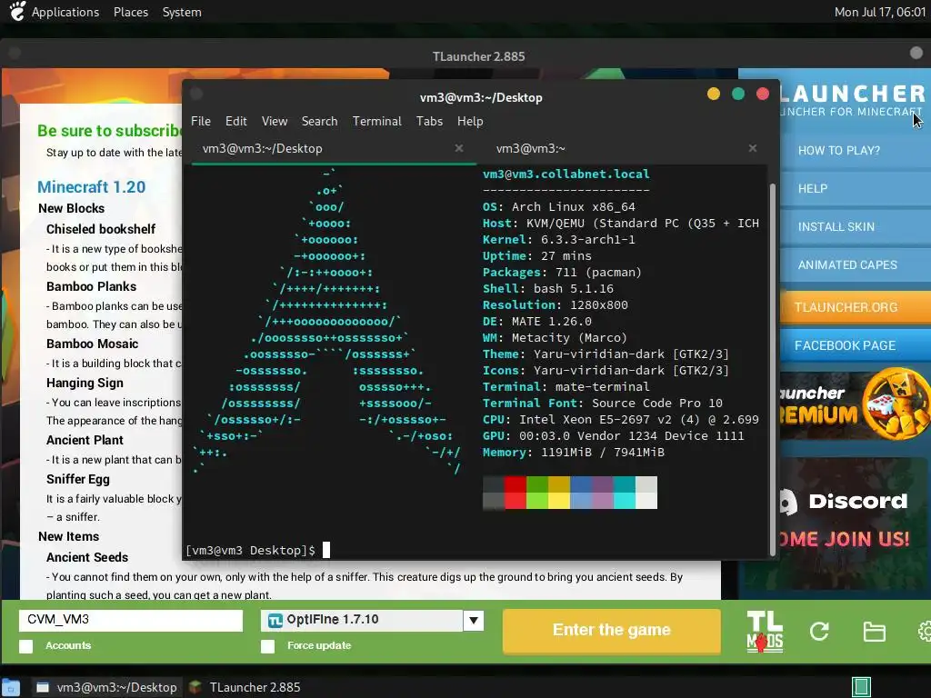Click vm3@vm3.collabnet.local hostname text
931x698 pixels.
coord(566,174)
